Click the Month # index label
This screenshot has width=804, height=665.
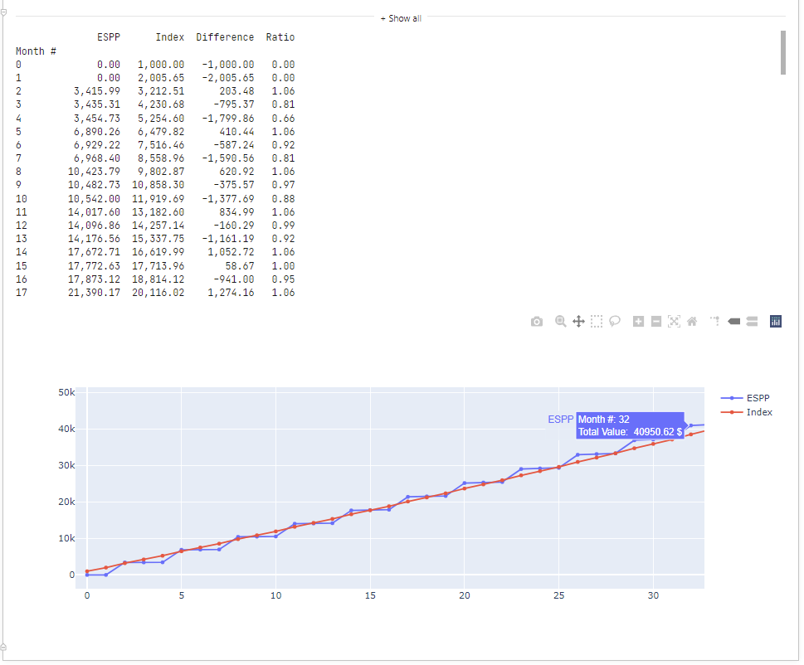pyautogui.click(x=36, y=51)
